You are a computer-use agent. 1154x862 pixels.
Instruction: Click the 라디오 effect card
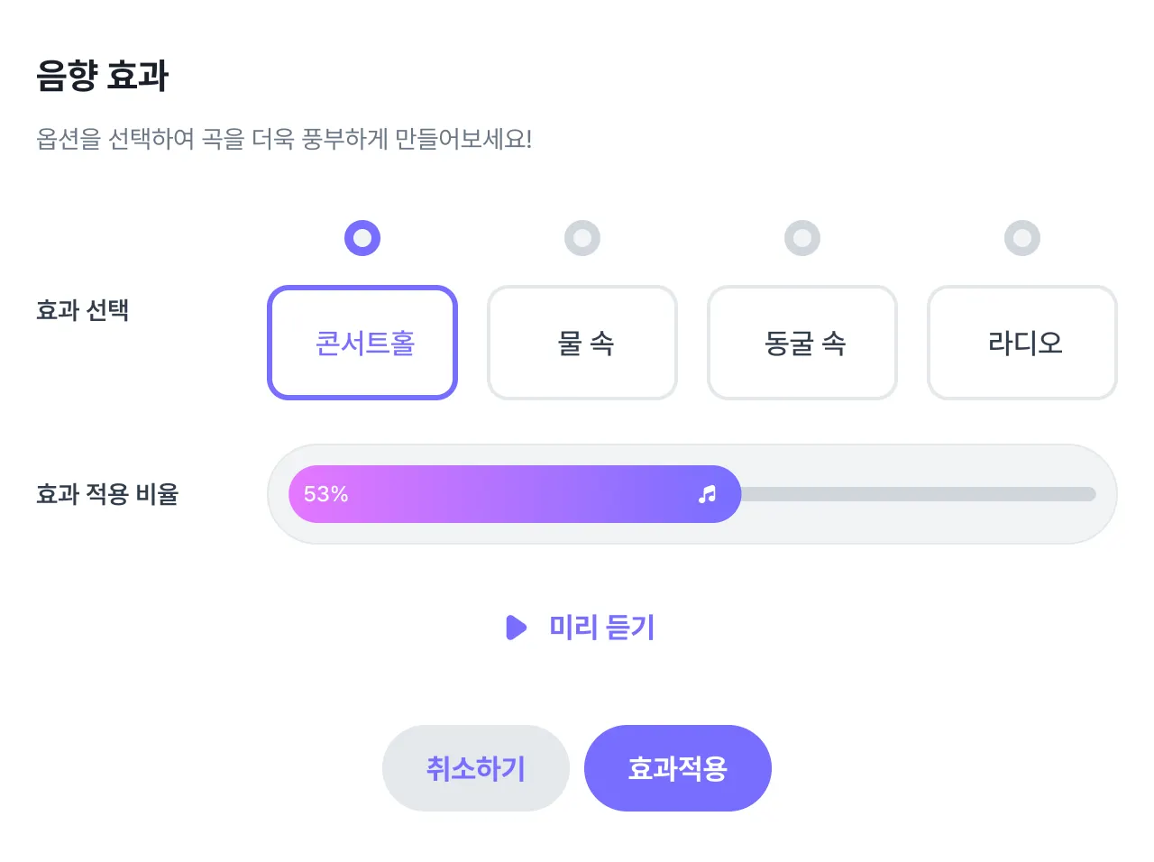coord(1022,343)
